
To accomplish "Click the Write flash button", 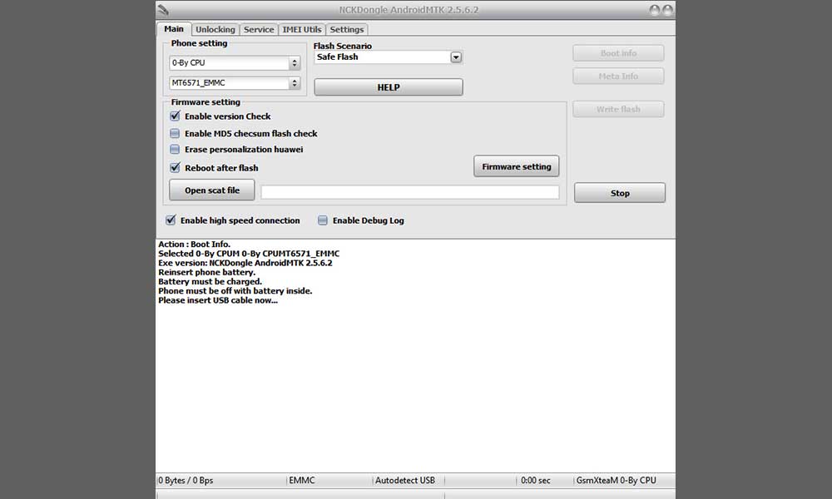I will pyautogui.click(x=618, y=109).
